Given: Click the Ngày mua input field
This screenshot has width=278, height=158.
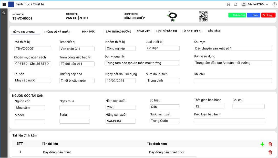Looking at the screenshot, I should pos(75,108).
